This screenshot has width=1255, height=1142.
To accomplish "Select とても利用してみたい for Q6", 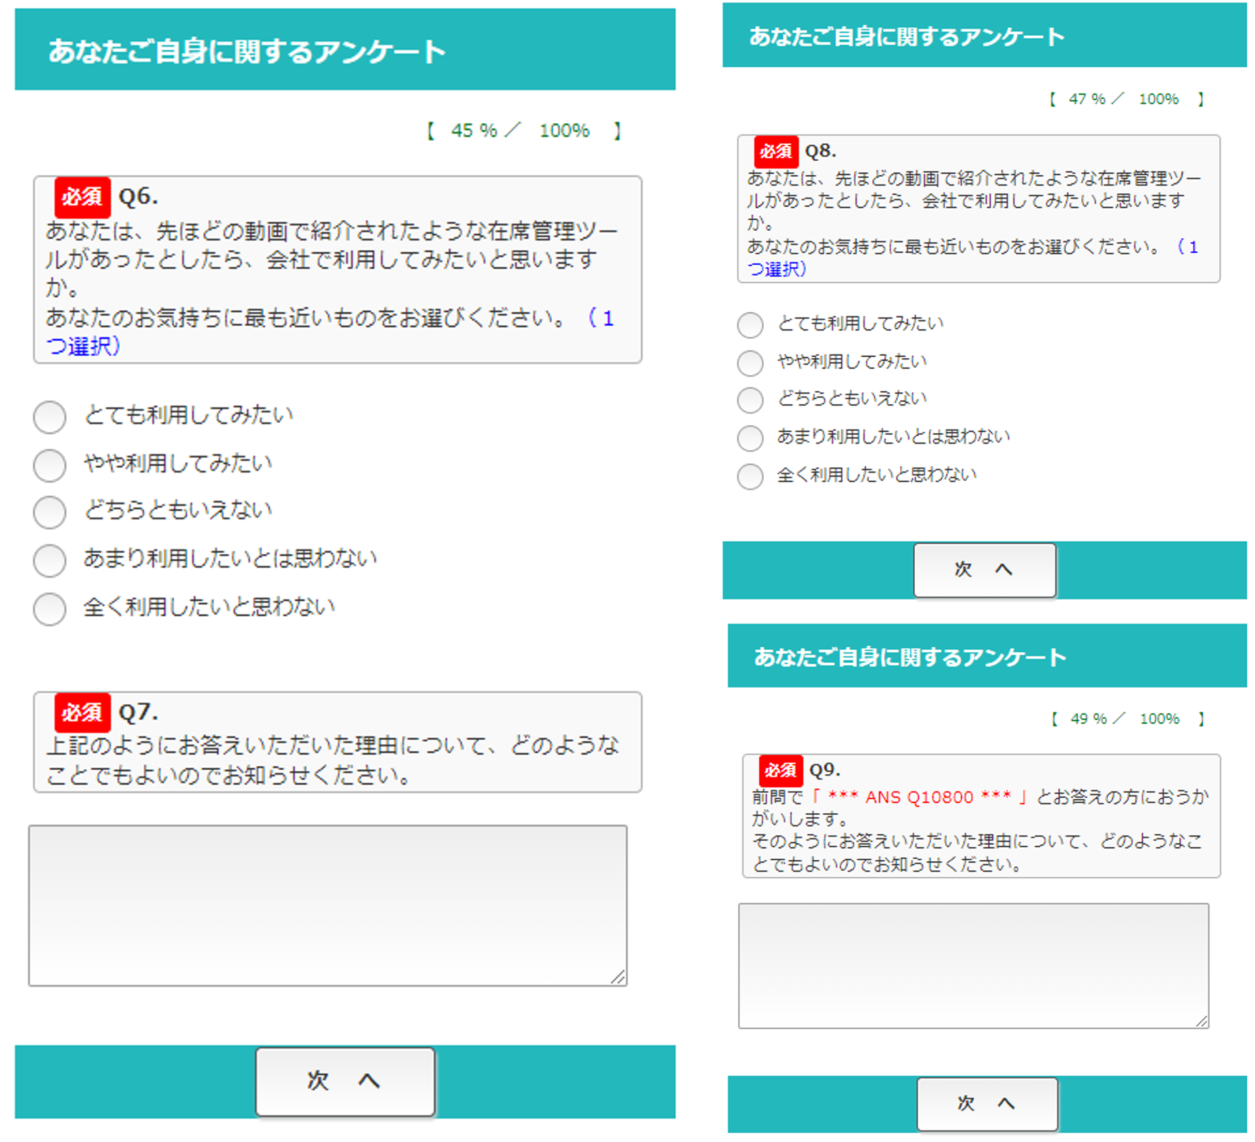I will [50, 418].
